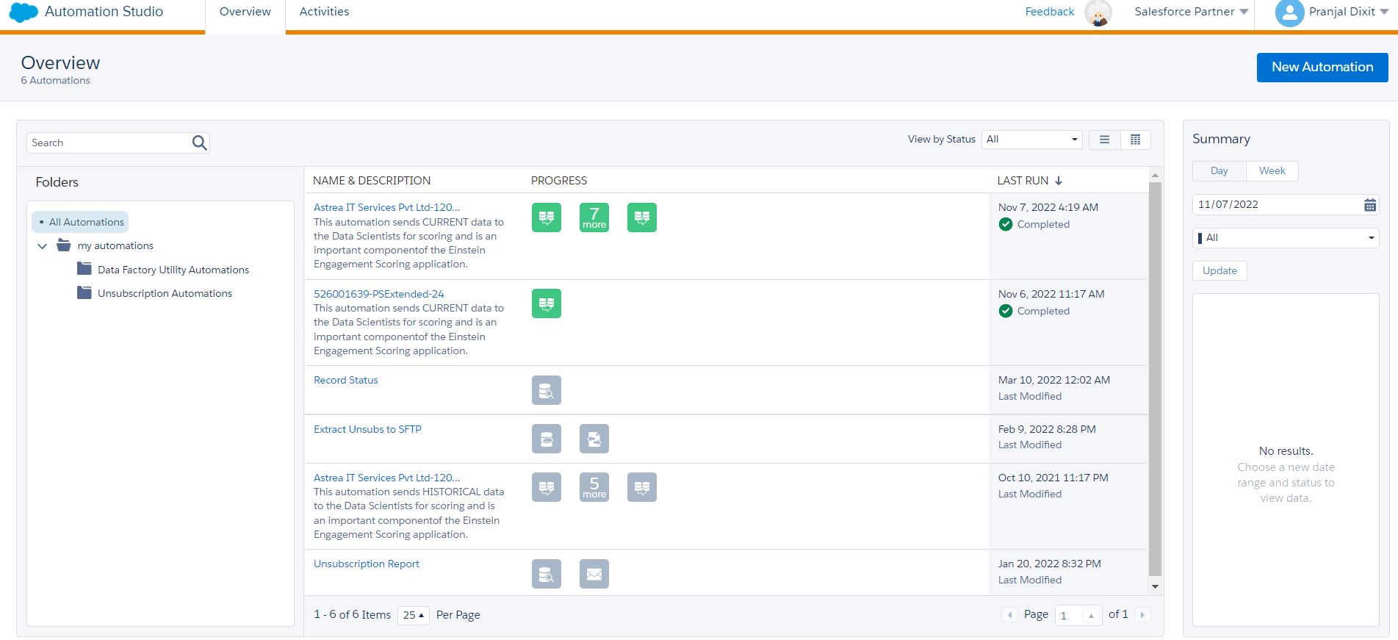Viewport: 1398px width, 640px height.
Task: Click the last activity icon in Oct 10, 2021 row
Action: coord(642,487)
